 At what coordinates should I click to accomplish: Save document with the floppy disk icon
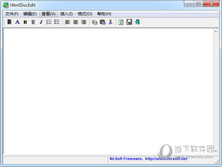tap(129, 22)
